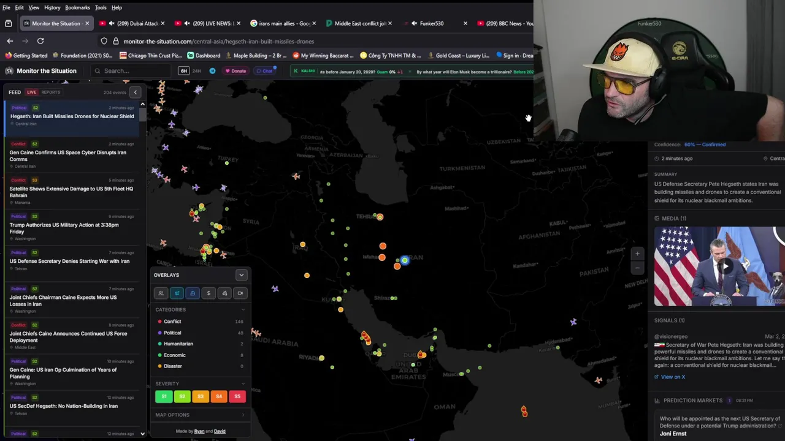Select the 6H time range

point(183,71)
